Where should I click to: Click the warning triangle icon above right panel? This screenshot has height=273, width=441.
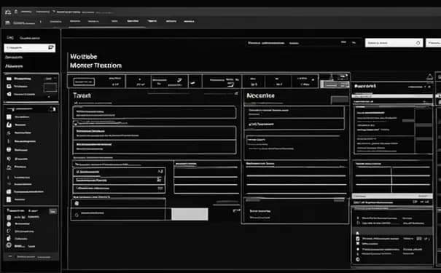429,76
